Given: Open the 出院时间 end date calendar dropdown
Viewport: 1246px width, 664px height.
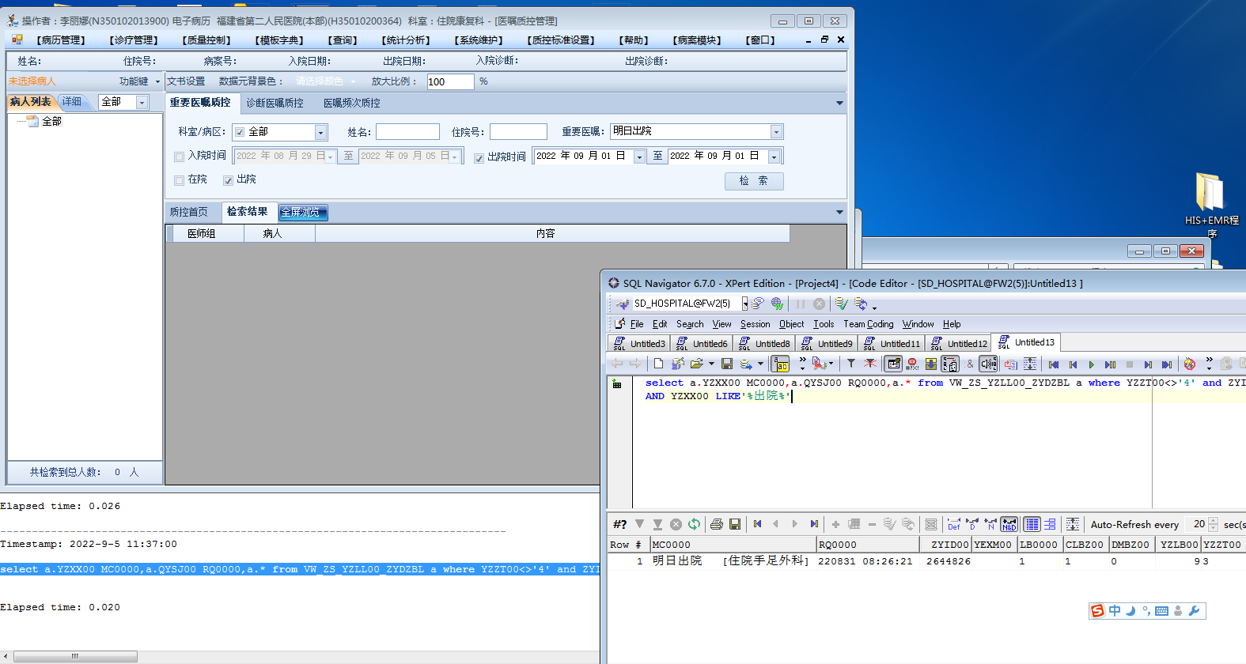Looking at the screenshot, I should click(x=774, y=157).
